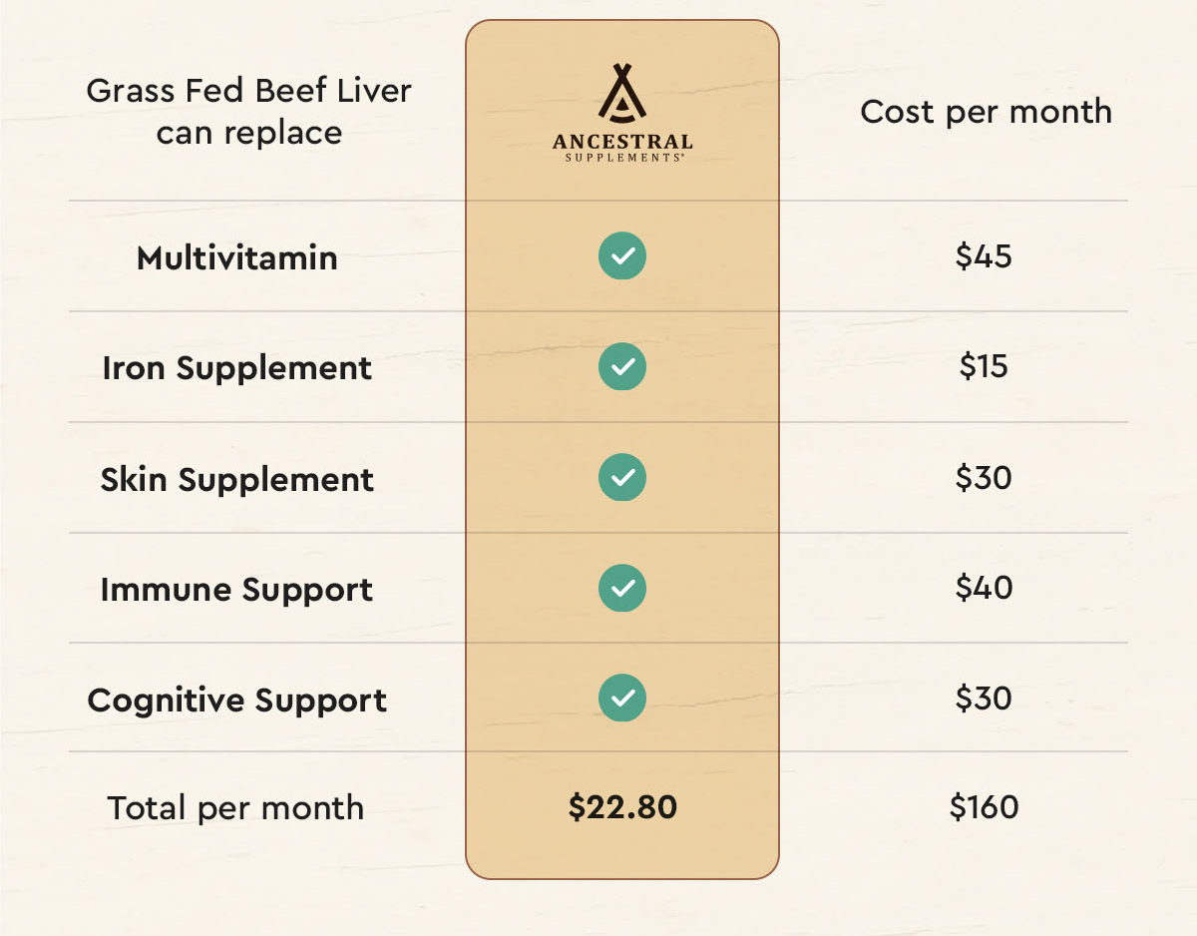This screenshot has width=1197, height=936.
Task: Click the Immune Support green checkmark
Action: [622, 588]
